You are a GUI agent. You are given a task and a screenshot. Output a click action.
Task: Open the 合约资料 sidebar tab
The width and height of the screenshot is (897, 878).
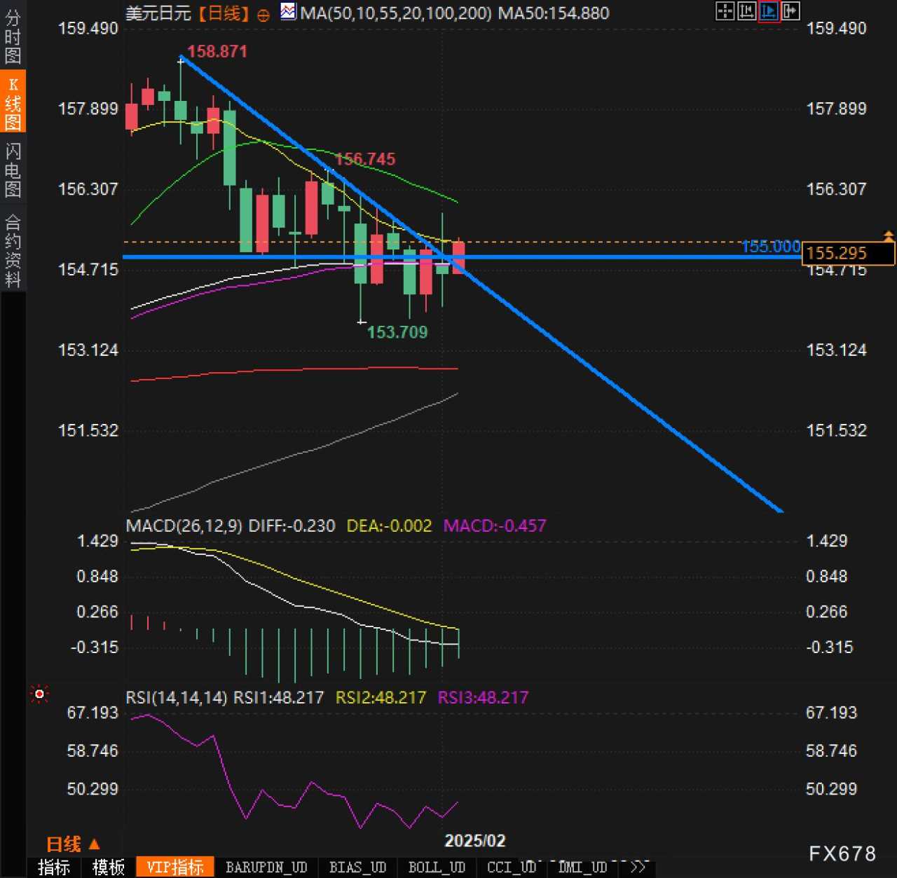pos(13,251)
